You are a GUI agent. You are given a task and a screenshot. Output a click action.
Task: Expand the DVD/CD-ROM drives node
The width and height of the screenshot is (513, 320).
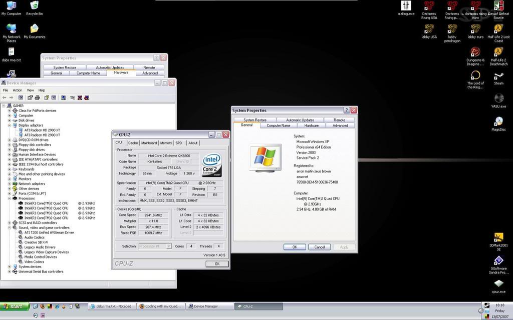[10, 140]
